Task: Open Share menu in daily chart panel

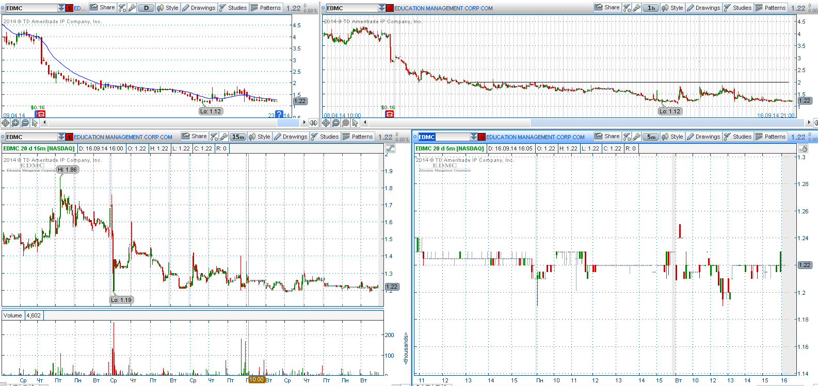Action: 103,8
